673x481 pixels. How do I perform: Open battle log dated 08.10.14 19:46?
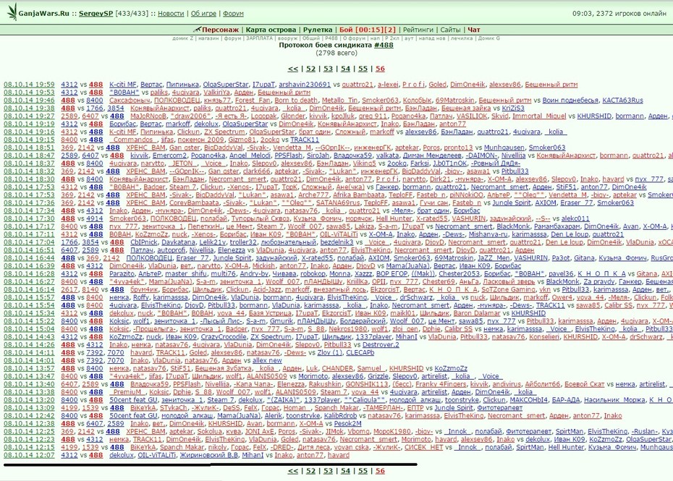coord(29,101)
